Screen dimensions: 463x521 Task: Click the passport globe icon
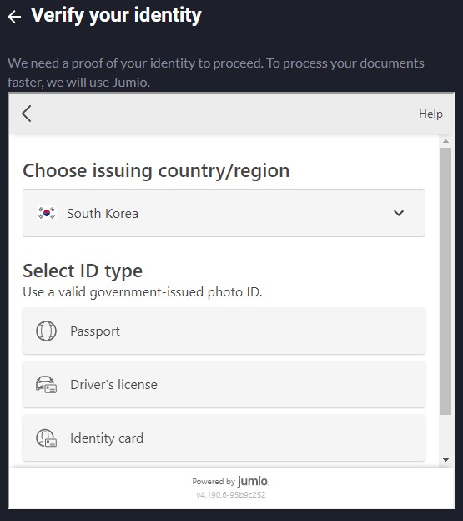point(46,331)
